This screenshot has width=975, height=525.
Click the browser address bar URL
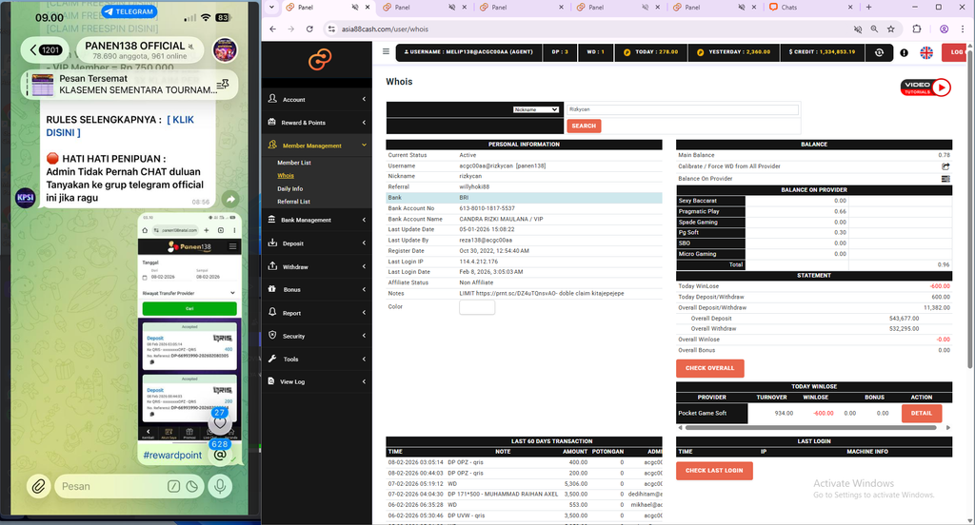(385, 29)
